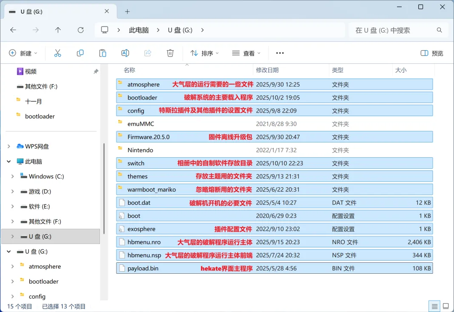Cut the selected files using the scissors icon
The width and height of the screenshot is (454, 312).
(57, 53)
